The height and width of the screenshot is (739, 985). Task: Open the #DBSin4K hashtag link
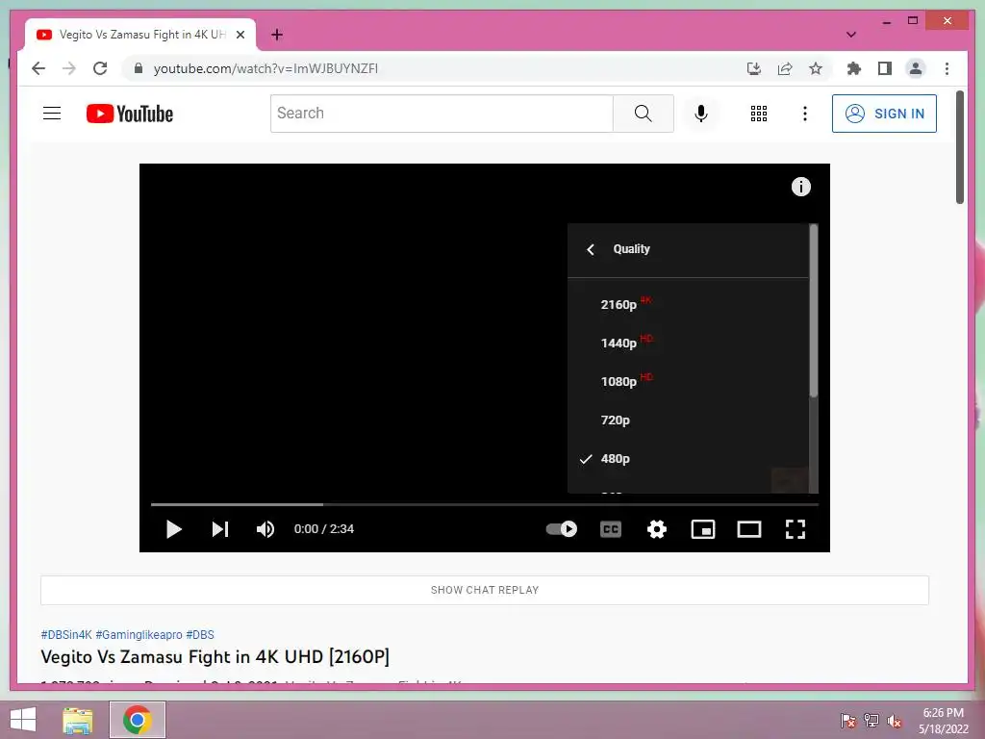coord(66,635)
